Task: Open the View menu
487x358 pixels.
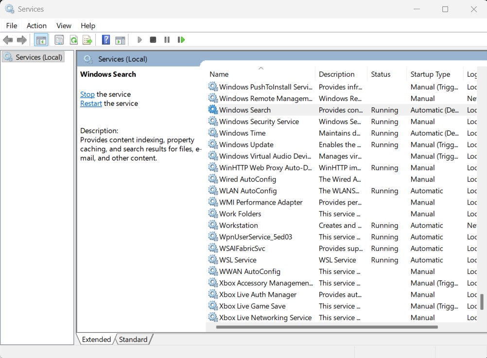Action: coord(64,25)
